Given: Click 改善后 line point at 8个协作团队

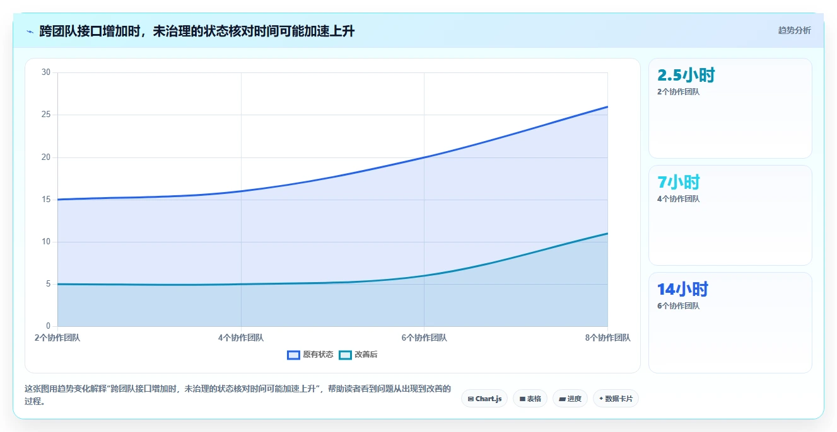Looking at the screenshot, I should pos(607,234).
